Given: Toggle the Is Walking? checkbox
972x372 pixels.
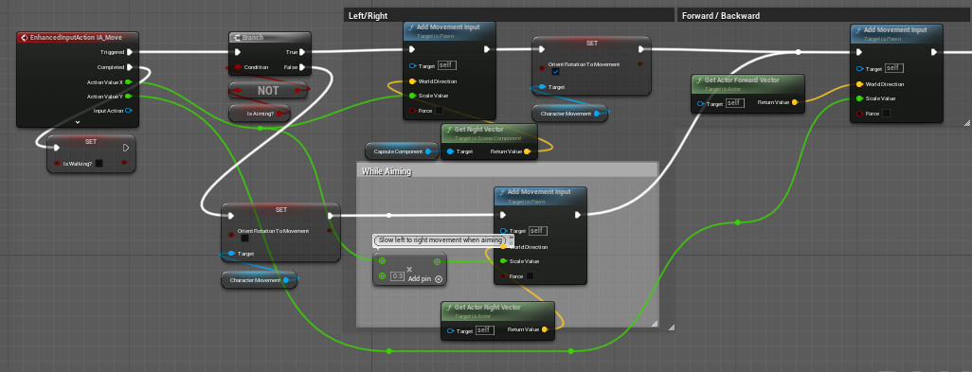Looking at the screenshot, I should click(x=99, y=164).
